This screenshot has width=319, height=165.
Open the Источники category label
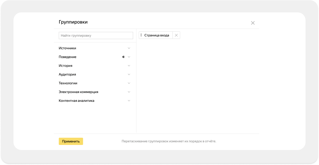tap(67, 48)
